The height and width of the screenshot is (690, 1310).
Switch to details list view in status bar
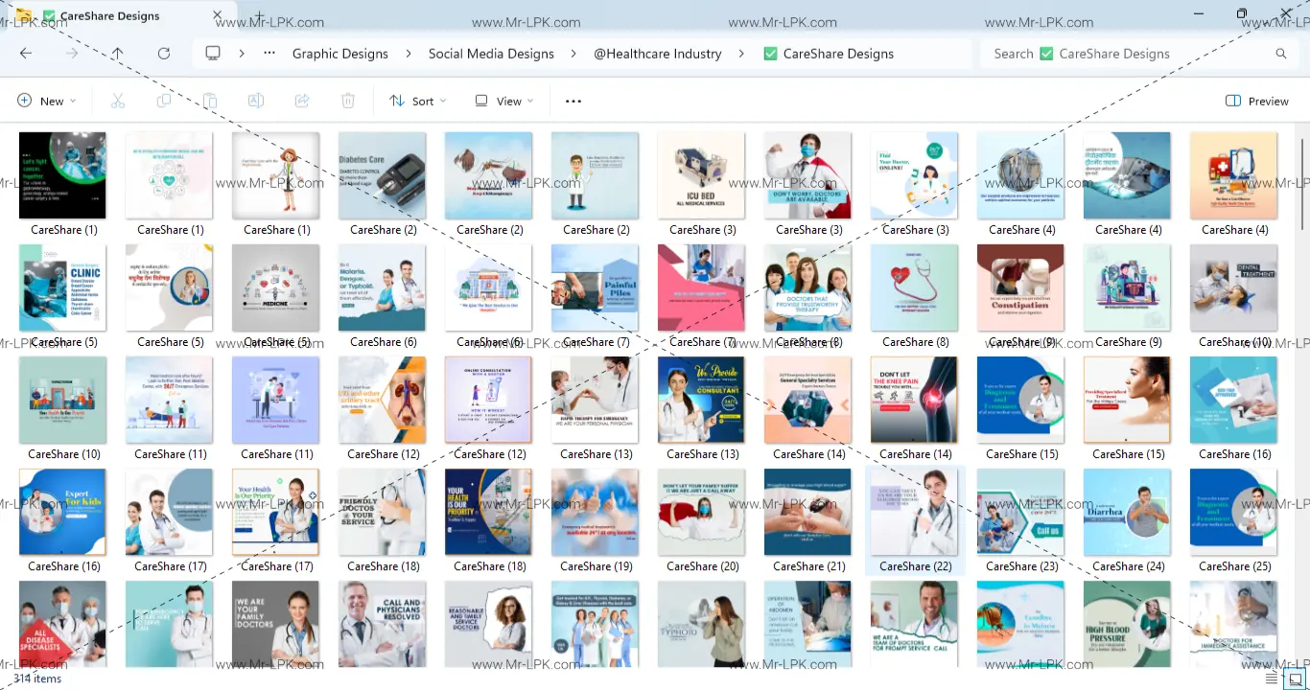click(1272, 678)
